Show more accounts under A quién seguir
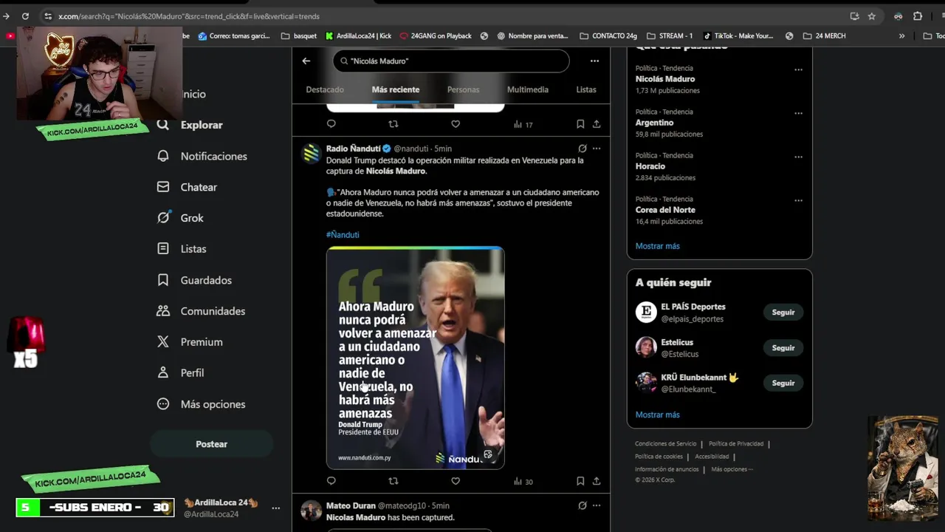This screenshot has height=532, width=945. [x=657, y=415]
